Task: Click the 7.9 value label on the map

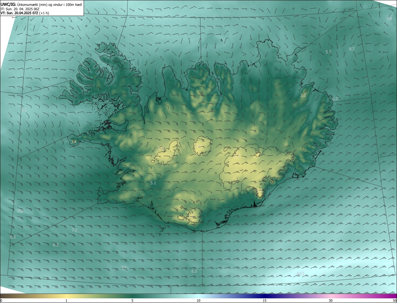Action: [20, 211]
